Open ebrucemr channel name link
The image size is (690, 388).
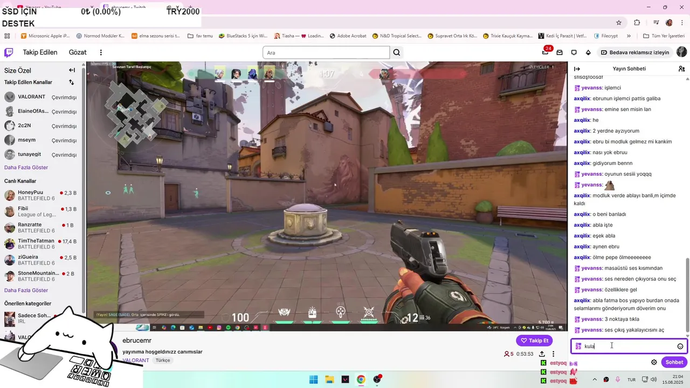coord(137,341)
